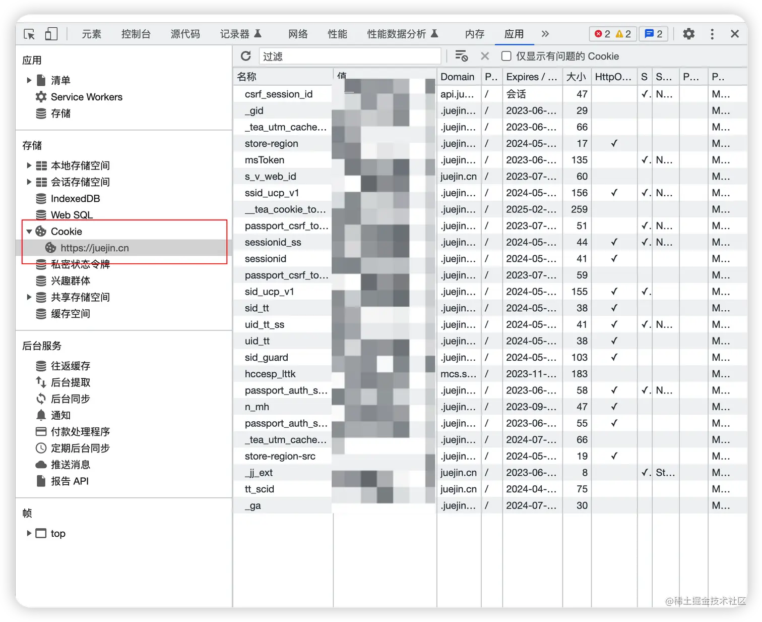The width and height of the screenshot is (762, 622).
Task: Select the store-region-src cookie row
Action: [x=490, y=456]
